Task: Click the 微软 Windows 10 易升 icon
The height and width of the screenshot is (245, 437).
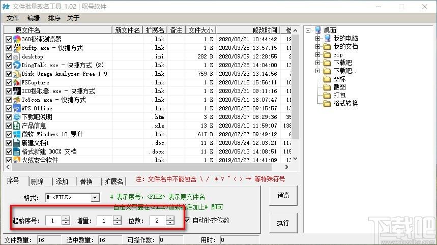Action: tap(17, 134)
